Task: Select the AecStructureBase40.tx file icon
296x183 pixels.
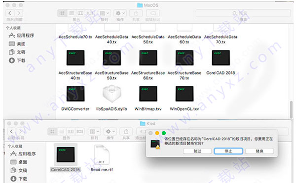Action: (x=75, y=58)
